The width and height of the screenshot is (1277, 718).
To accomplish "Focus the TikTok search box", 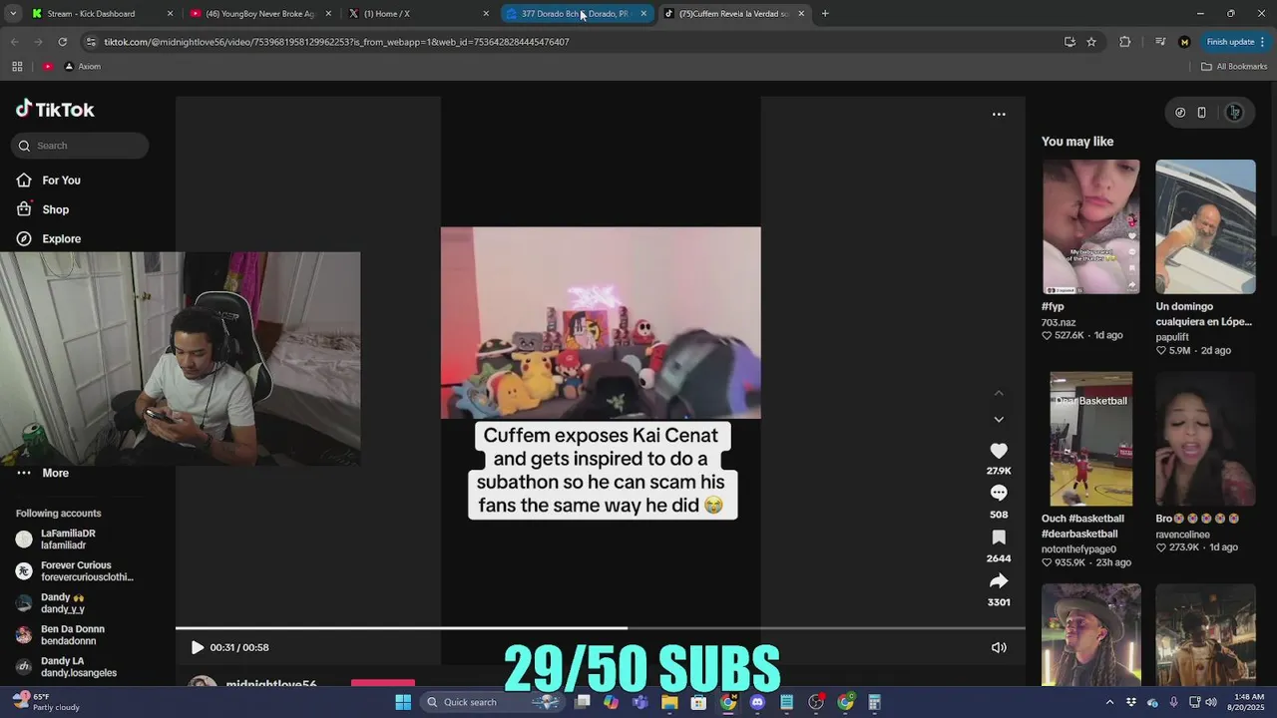I will tap(80, 146).
